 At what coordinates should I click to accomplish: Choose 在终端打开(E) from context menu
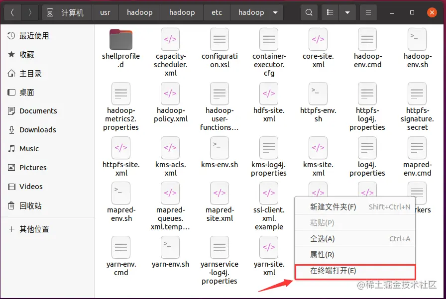(355, 271)
